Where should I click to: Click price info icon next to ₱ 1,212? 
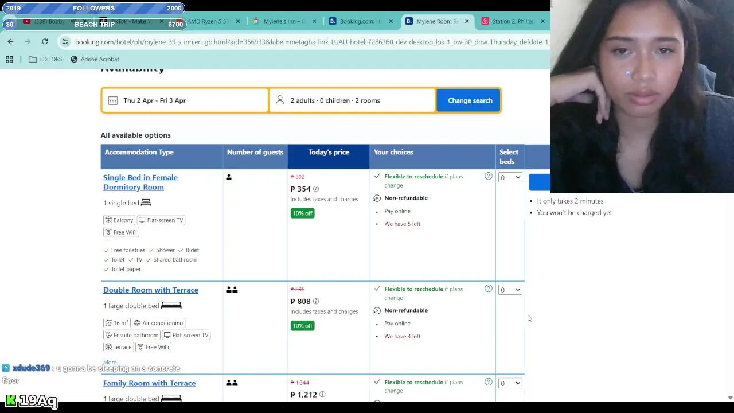[x=322, y=395]
